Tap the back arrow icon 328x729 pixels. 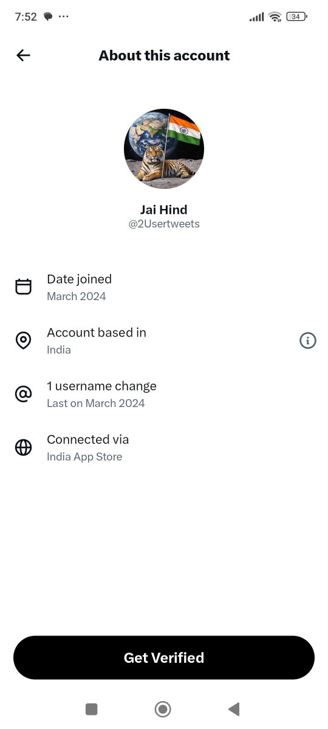(x=23, y=55)
